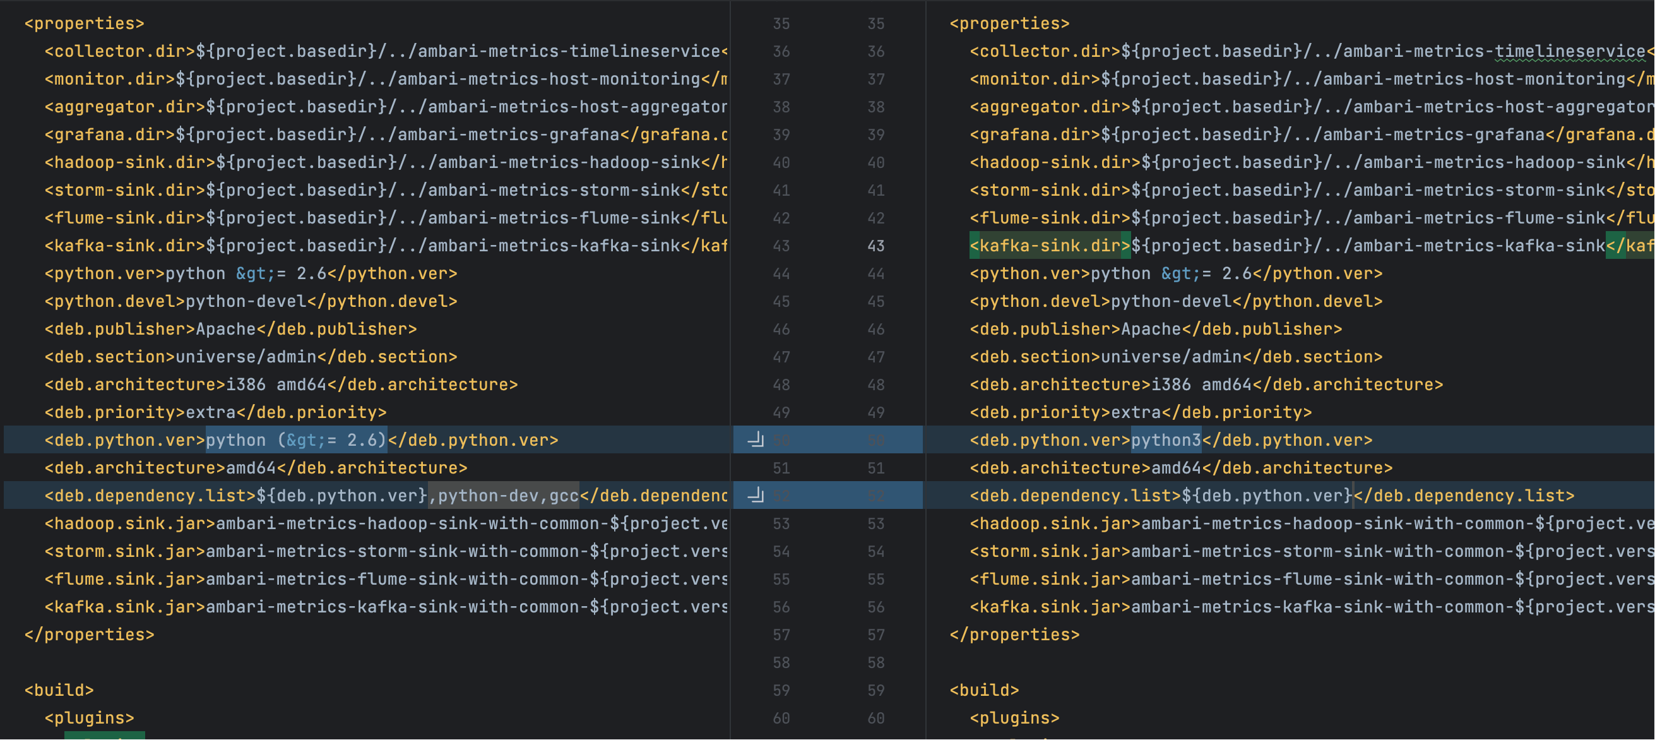Click the left pane storm.sink.jar line
The width and height of the screenshot is (1655, 740).
pos(386,552)
